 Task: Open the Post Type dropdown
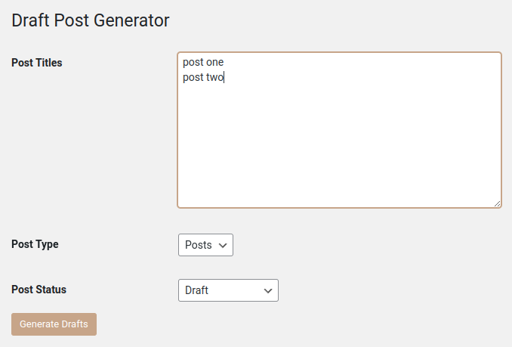point(205,245)
